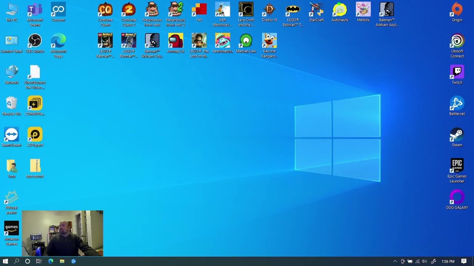Select the Tony user folder
The width and height of the screenshot is (474, 266).
point(11,169)
